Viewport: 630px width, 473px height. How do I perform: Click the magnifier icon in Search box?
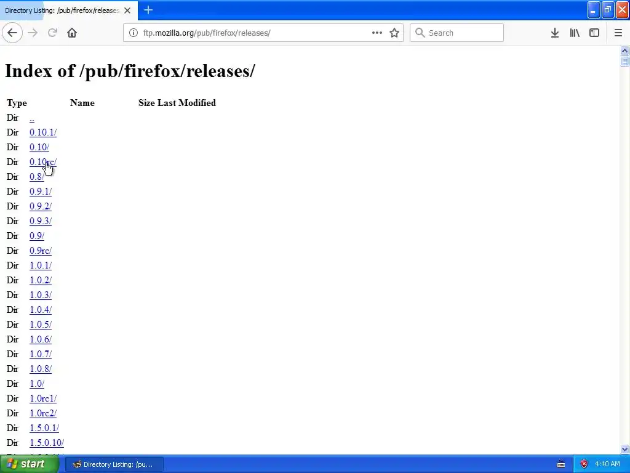click(420, 33)
